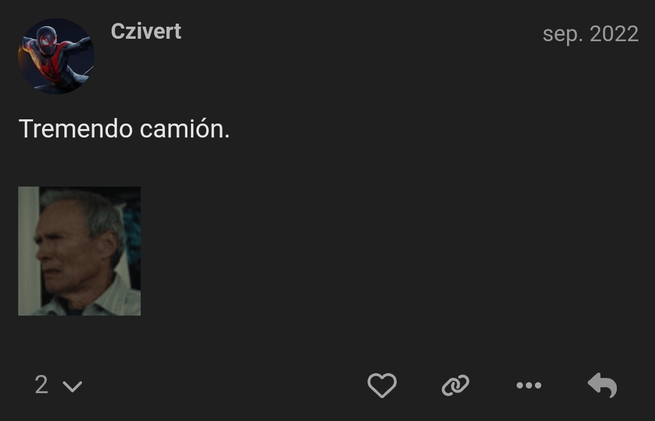The height and width of the screenshot is (421, 655).
Task: Like the post with the heart icon
Action: click(382, 385)
